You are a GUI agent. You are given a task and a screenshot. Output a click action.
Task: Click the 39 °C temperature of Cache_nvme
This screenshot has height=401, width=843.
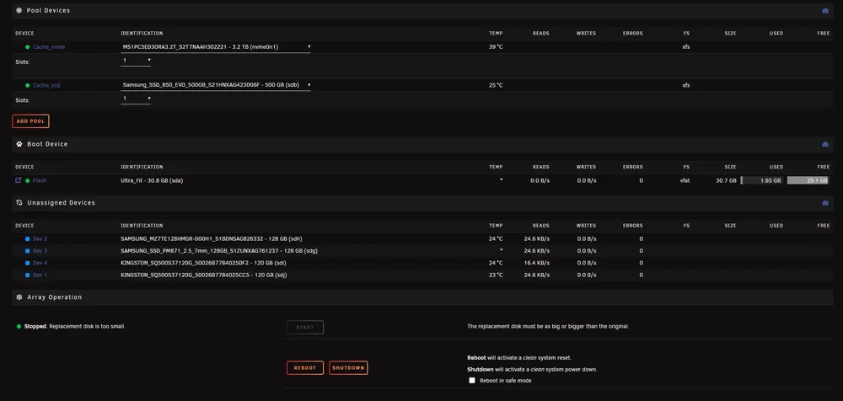tap(497, 47)
